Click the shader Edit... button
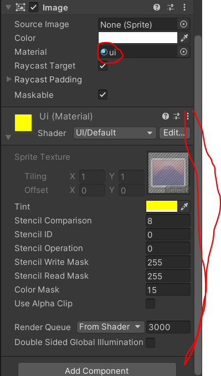This screenshot has width=221, height=376. pyautogui.click(x=174, y=133)
